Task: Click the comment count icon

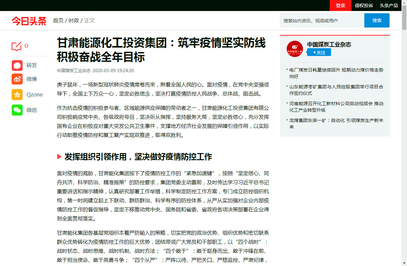Action: [16, 46]
